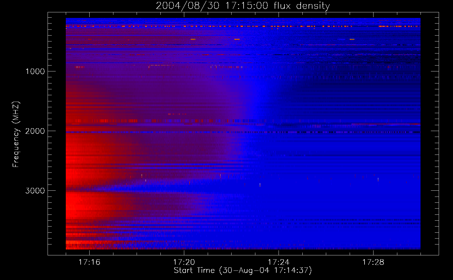
Task: Click the 17:24 time tick label
Action: pos(279,262)
